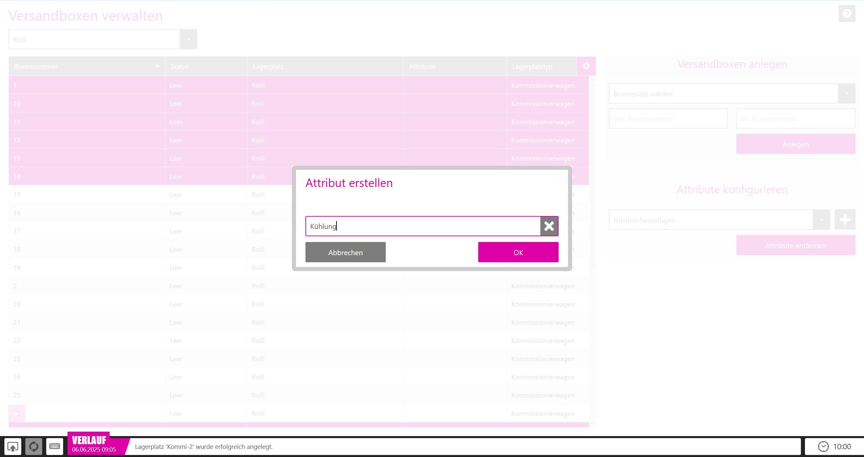Viewport: 864px width, 457px height.
Task: Click the table column settings icon
Action: tap(586, 66)
